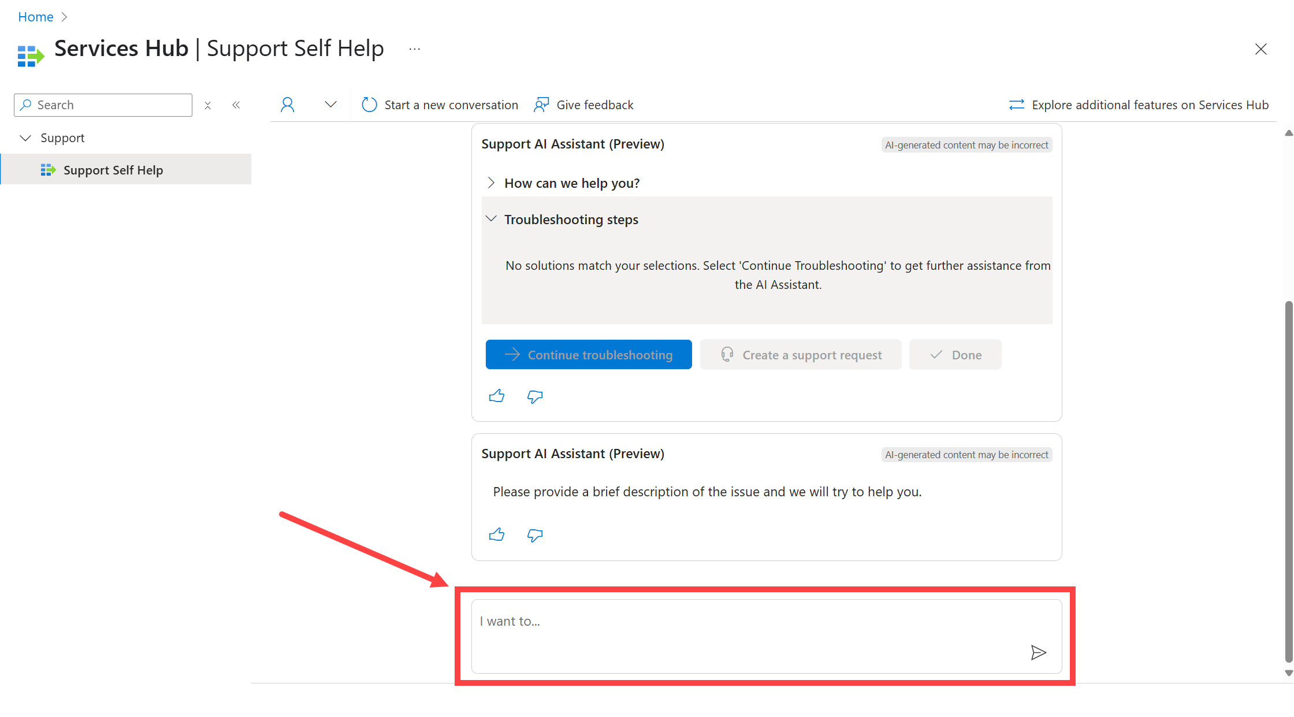Click the thumbs up icon on second response

pos(496,534)
